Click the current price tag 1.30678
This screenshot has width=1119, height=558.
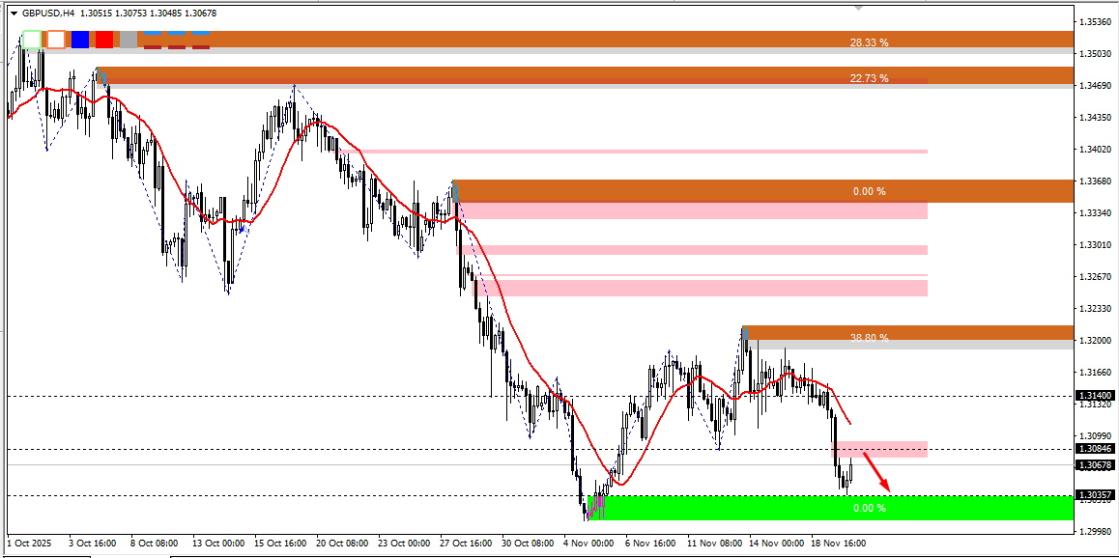(x=1096, y=465)
